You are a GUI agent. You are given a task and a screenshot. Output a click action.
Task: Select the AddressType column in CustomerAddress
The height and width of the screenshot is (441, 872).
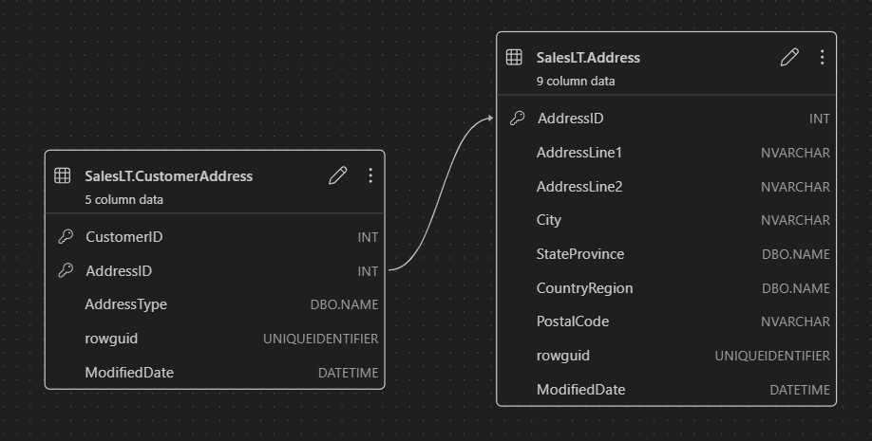[x=215, y=304]
